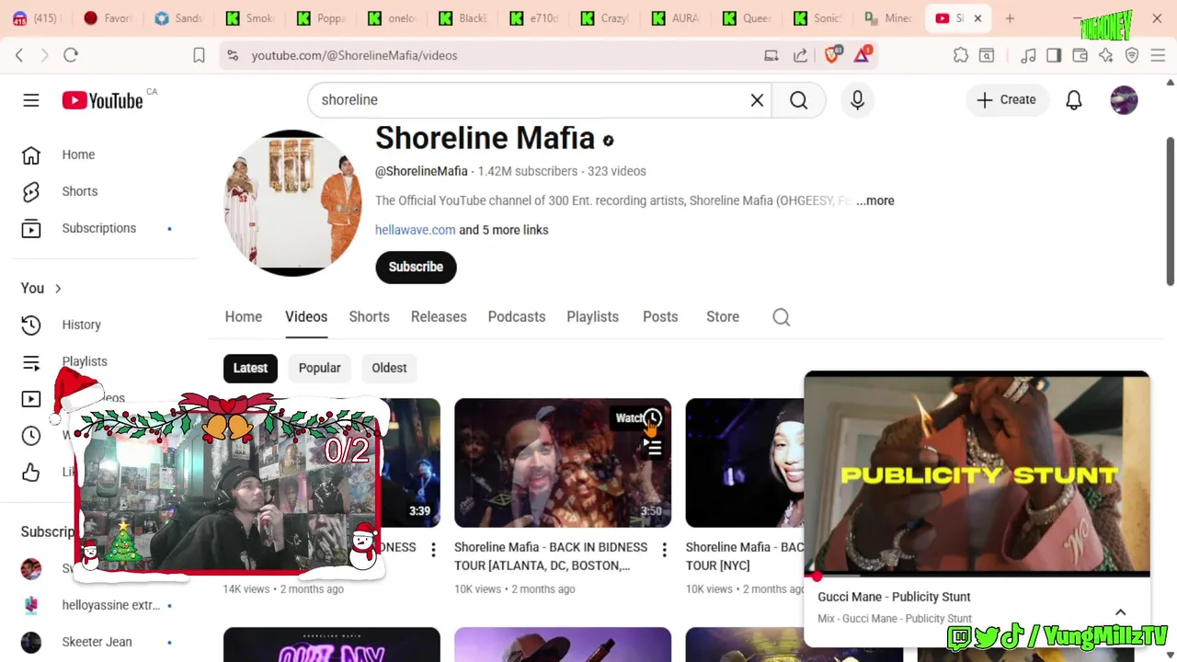Viewport: 1177px width, 662px height.
Task: Clear the search box with X
Action: click(757, 100)
